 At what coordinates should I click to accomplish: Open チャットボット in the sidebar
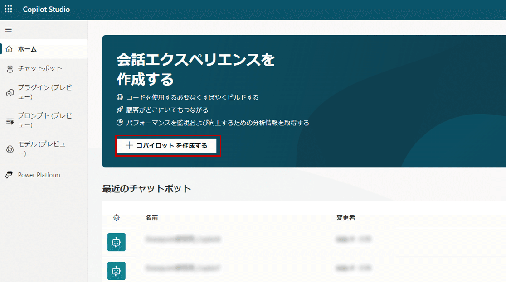click(x=44, y=68)
